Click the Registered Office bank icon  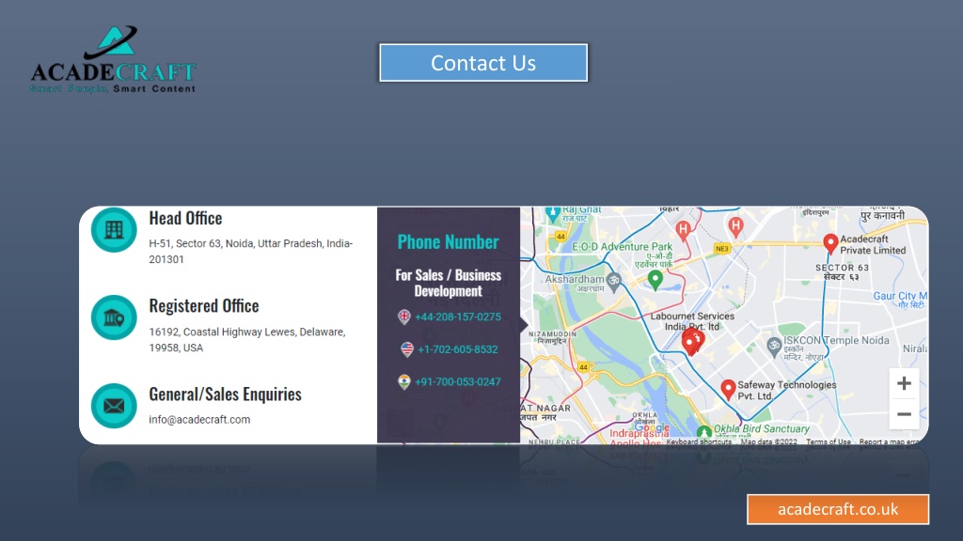[x=114, y=317]
